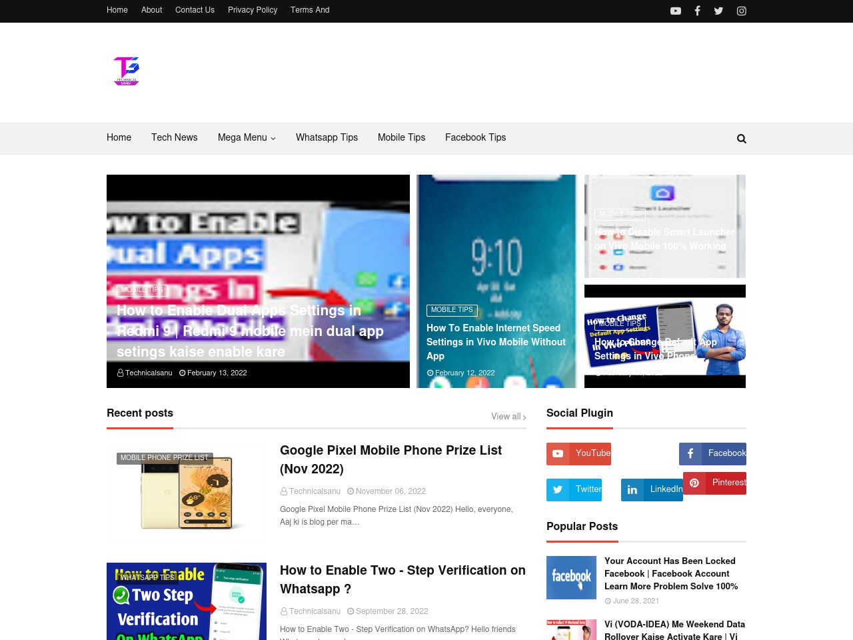Click WHATSAPP TIPS tag on thumbnail
This screenshot has height=640, width=853.
point(147,578)
